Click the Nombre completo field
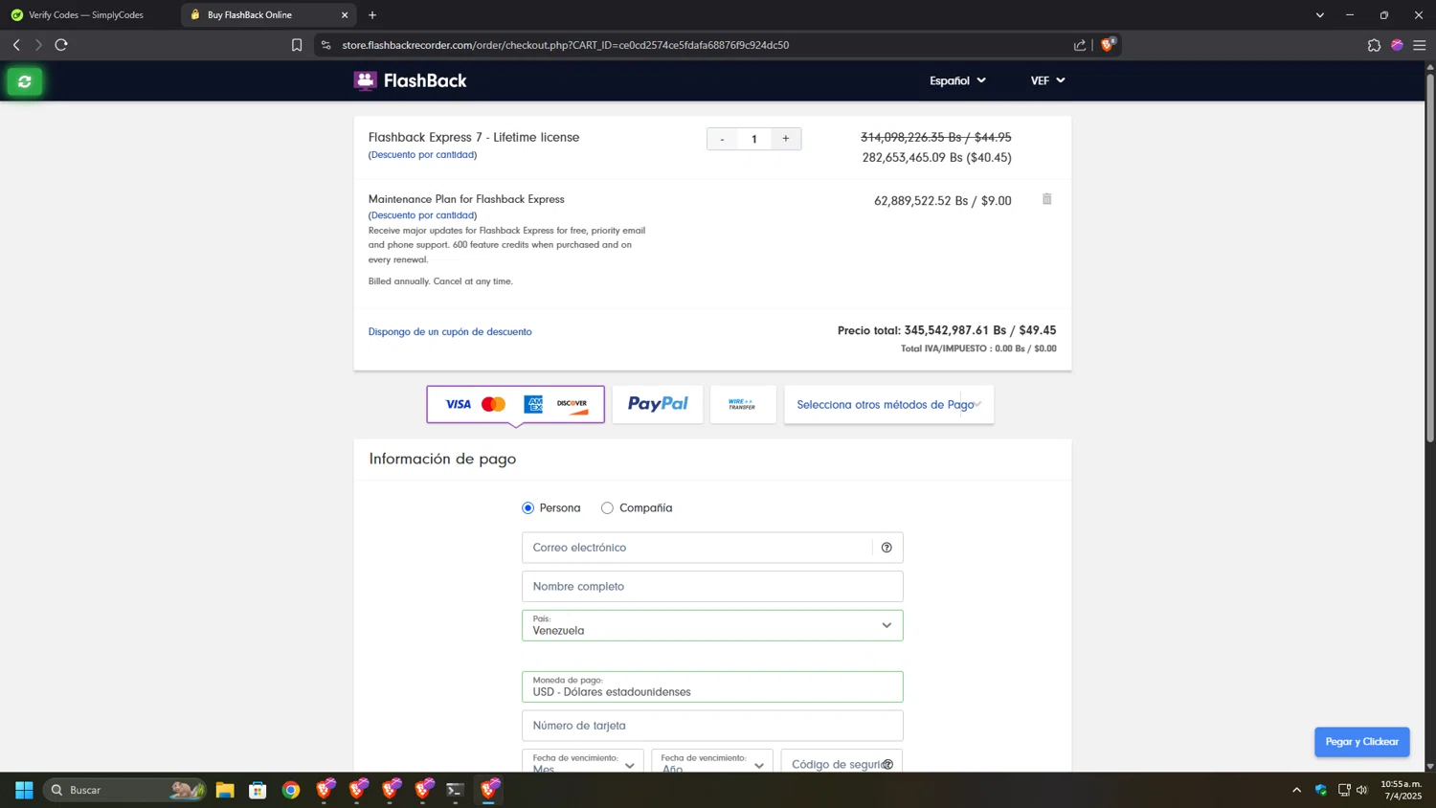Viewport: 1436px width, 808px height. [712, 586]
